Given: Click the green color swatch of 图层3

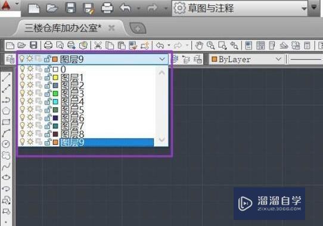Looking at the screenshot, I should (x=55, y=94).
